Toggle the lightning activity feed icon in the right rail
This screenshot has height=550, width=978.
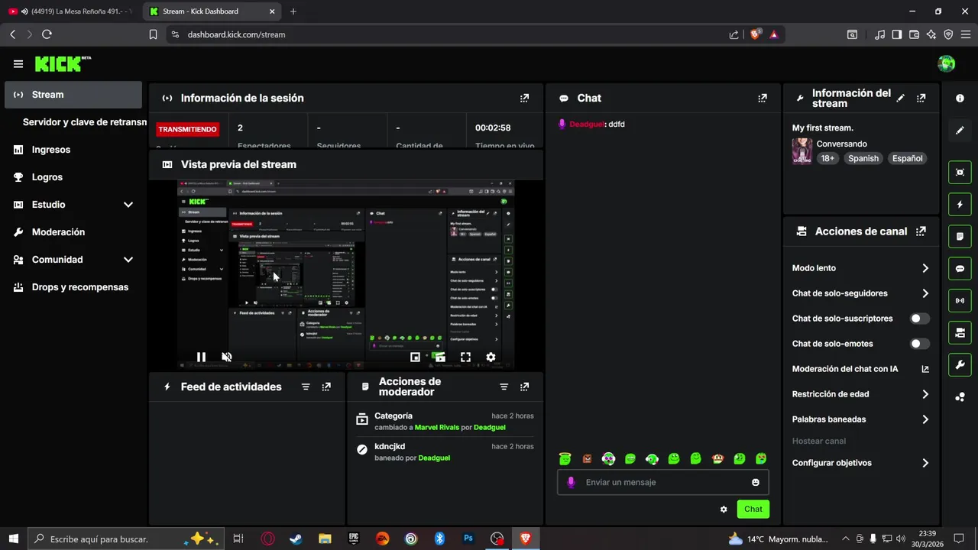pos(960,205)
